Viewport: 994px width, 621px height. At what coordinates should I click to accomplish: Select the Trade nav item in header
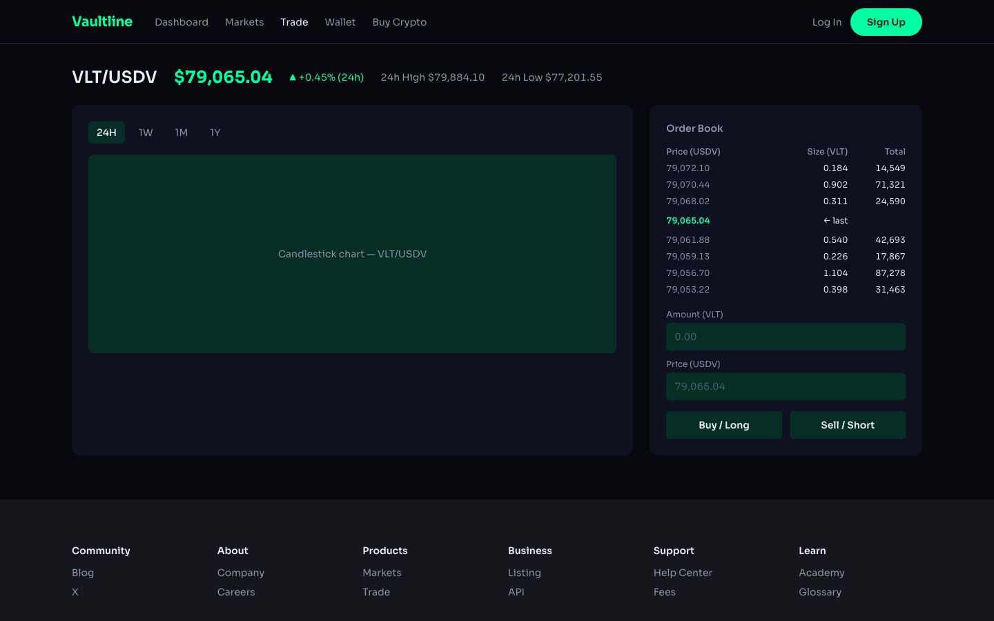(x=294, y=22)
